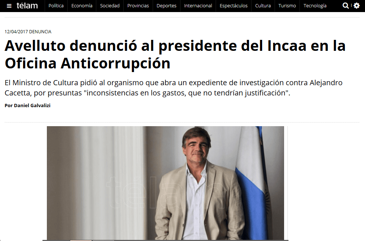This screenshot has width=365, height=241.
Task: Navigate to Turismo
Action: (x=287, y=5)
